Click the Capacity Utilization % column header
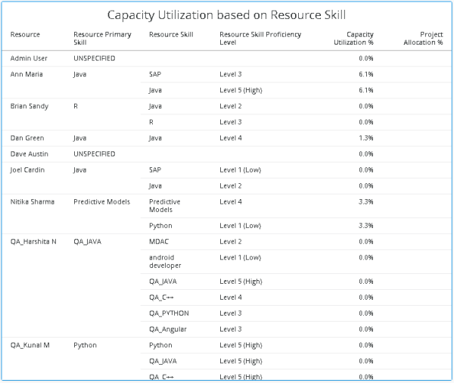 pyautogui.click(x=353, y=39)
